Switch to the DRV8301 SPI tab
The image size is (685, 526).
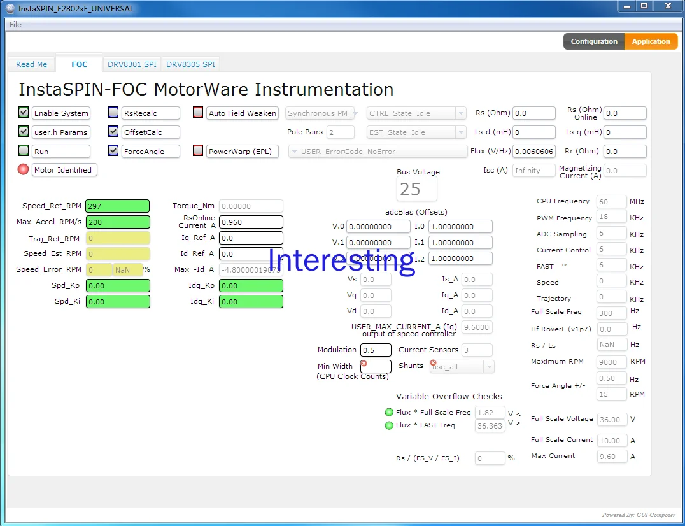click(x=132, y=64)
